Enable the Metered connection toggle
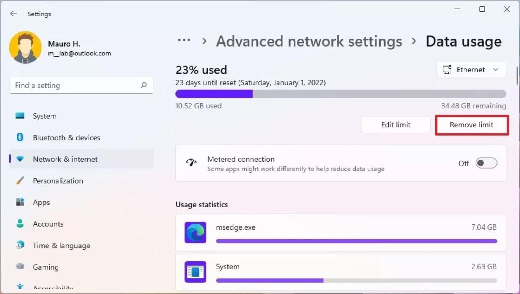Screen dimensions: 520x294 point(486,163)
